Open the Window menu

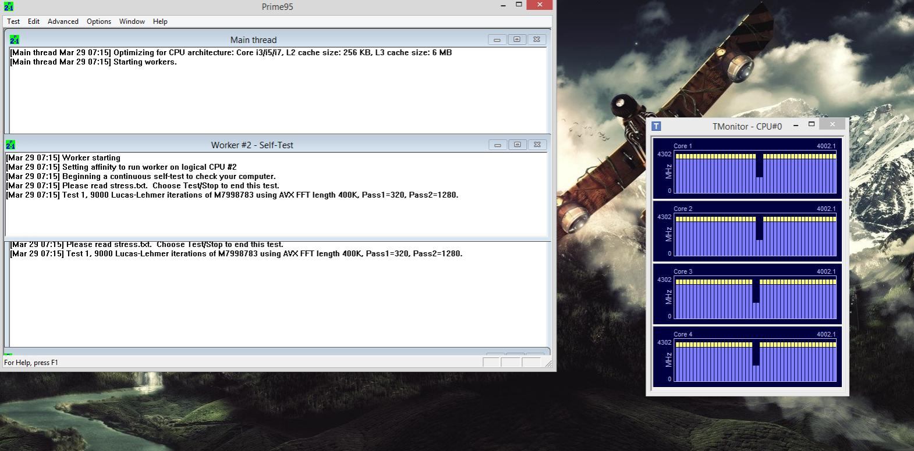pos(132,22)
